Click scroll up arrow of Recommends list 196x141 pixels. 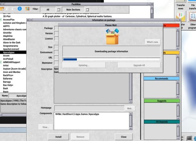(x=178, y=82)
